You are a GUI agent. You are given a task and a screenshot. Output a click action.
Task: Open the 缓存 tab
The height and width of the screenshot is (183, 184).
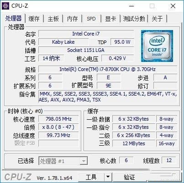(x=34, y=19)
